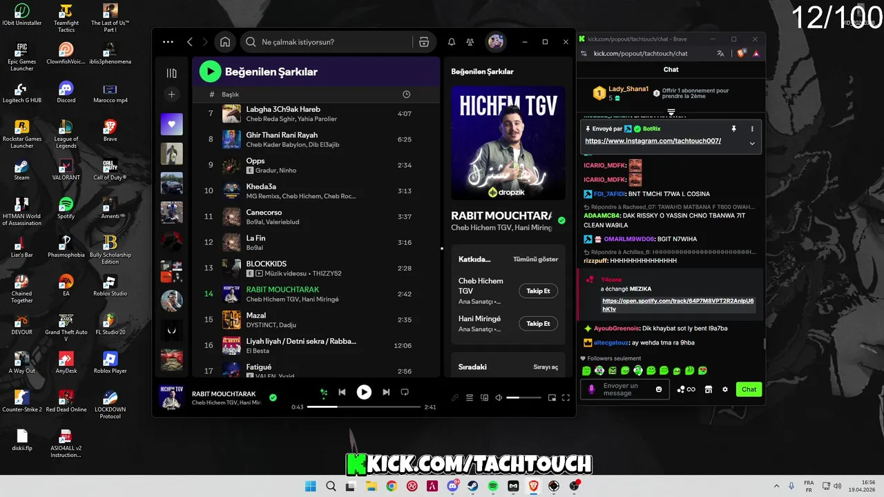This screenshot has width=884, height=497.
Task: Click Başlık column header
Action: pos(230,95)
